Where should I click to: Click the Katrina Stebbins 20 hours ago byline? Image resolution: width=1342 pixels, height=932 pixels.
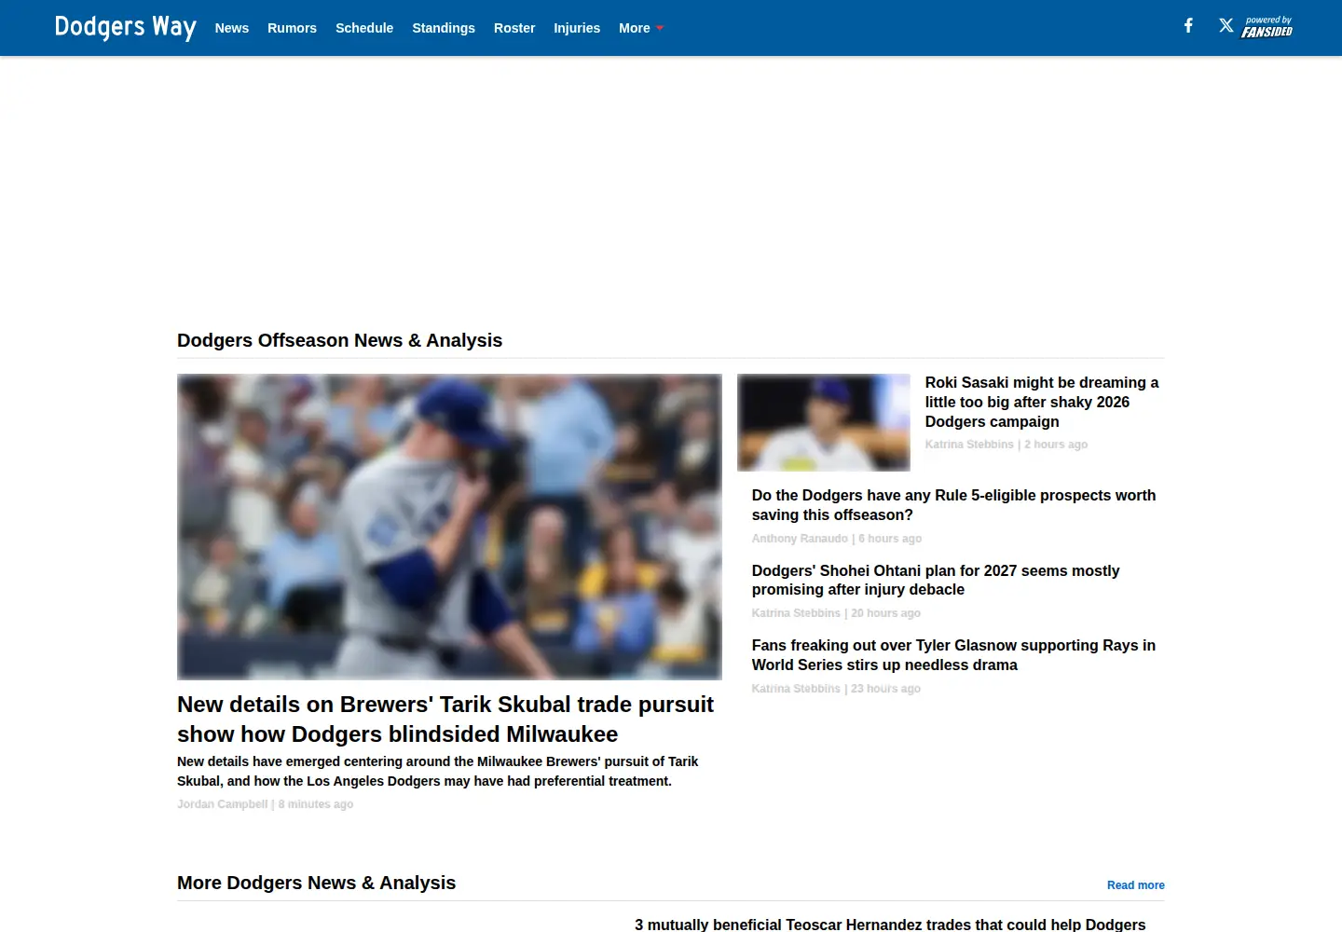point(836,613)
